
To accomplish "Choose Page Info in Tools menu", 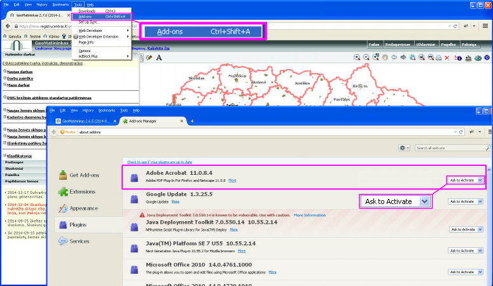I will (102, 43).
